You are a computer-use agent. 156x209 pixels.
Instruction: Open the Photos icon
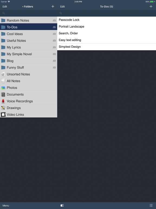pyautogui.click(x=3, y=88)
